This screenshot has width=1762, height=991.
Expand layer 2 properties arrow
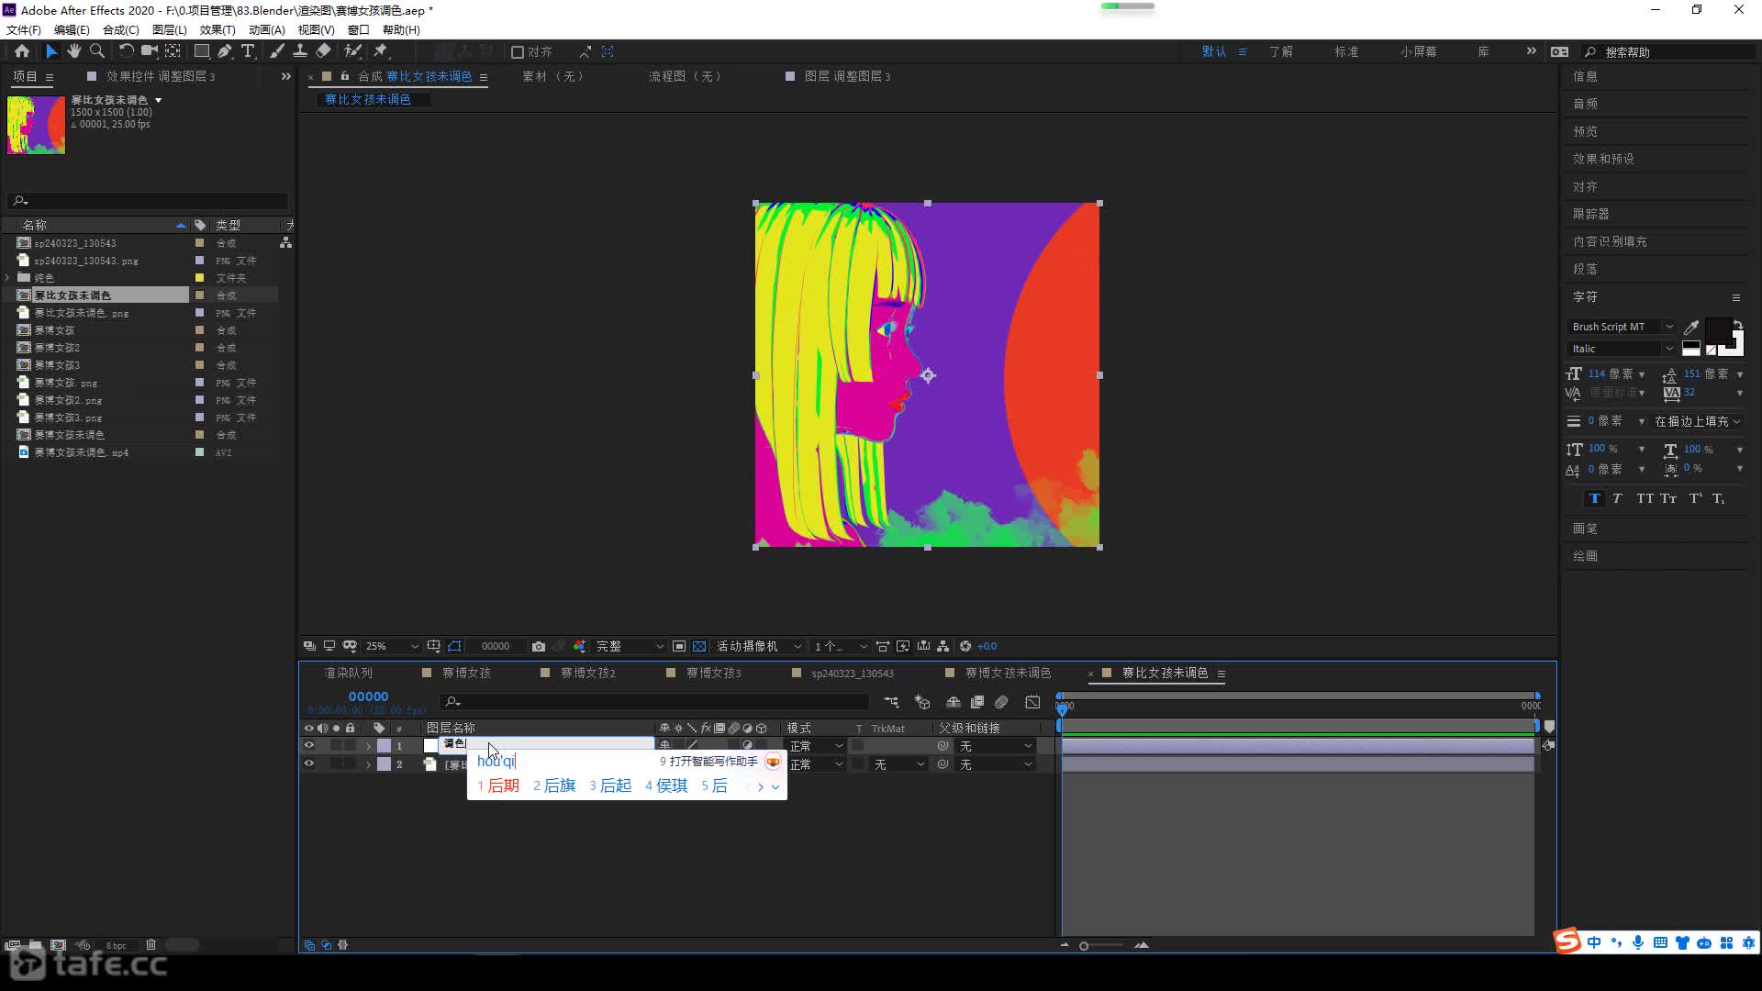pos(369,764)
